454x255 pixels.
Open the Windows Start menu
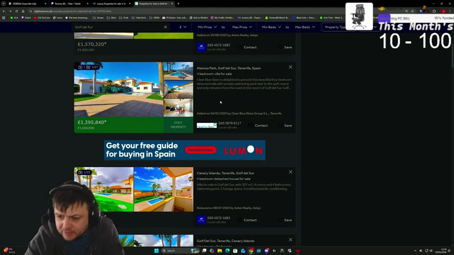[156, 251]
